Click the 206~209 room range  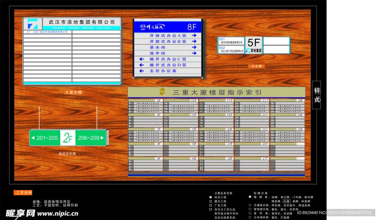point(89,138)
